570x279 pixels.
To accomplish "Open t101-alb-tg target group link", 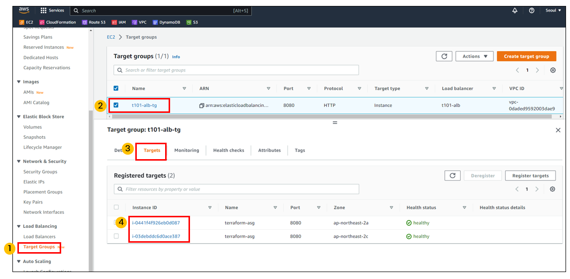I will tap(144, 105).
